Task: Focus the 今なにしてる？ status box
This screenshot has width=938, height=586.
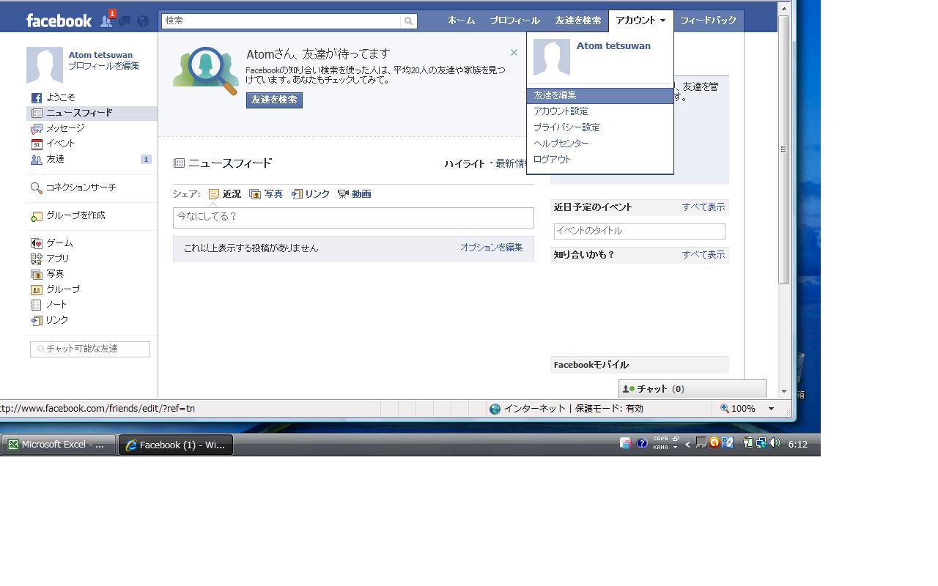Action: pos(353,218)
